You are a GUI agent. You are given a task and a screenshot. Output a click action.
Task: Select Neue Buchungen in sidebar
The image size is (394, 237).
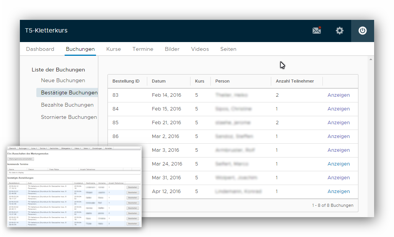tap(63, 81)
